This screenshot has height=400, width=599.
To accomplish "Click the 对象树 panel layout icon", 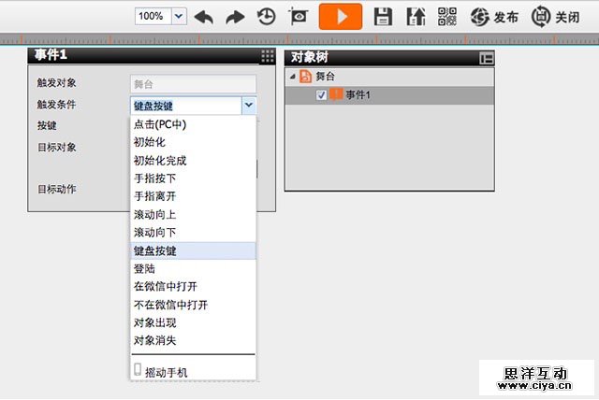I will coord(485,58).
